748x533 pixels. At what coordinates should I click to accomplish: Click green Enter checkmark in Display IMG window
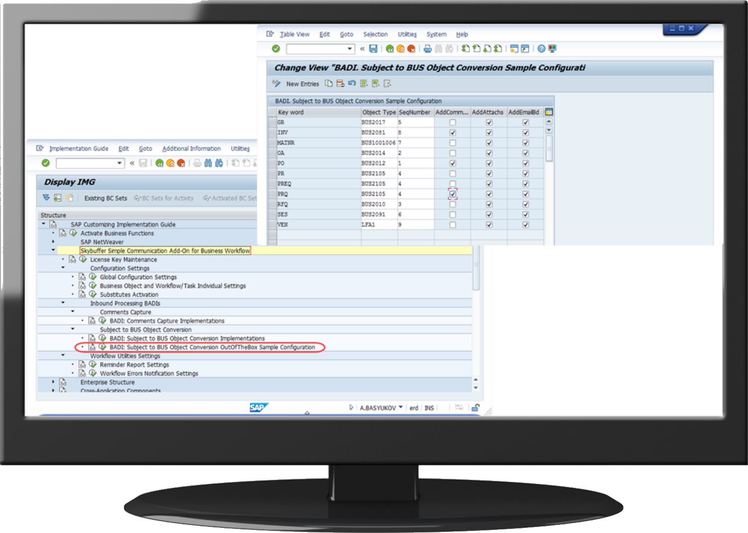click(46, 163)
